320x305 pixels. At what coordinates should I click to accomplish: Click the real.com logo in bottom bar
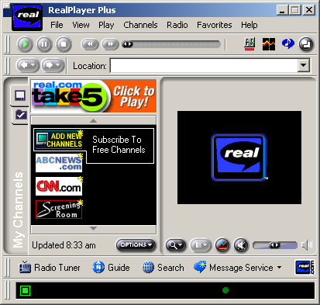tap(305, 268)
